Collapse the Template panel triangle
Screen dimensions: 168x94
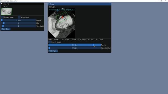point(2,4)
